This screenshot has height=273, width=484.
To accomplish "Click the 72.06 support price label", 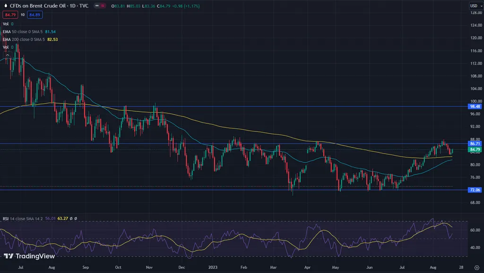I will (475, 190).
